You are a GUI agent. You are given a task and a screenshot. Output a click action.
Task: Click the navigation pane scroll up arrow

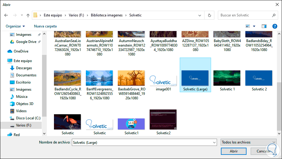coord(44,34)
